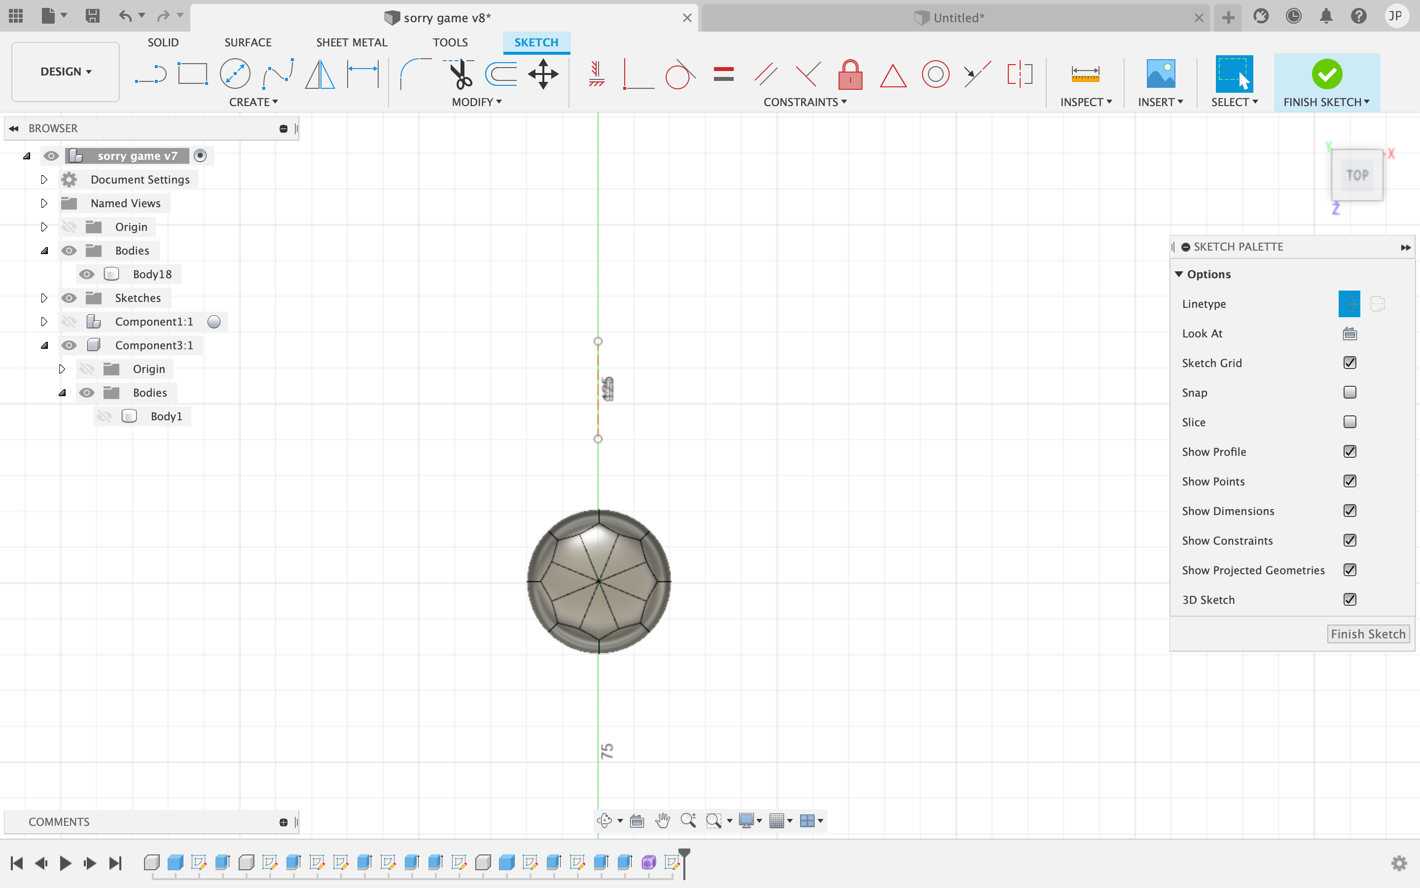1420x888 pixels.
Task: Expand the Sketches folder in browser
Action: pos(43,297)
